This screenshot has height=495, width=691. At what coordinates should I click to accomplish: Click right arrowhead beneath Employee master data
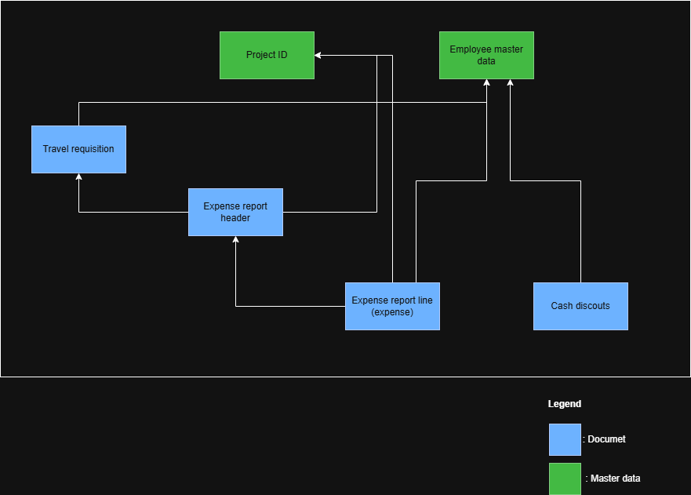click(x=511, y=83)
